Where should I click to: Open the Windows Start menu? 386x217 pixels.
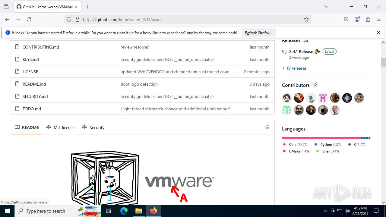(7, 211)
